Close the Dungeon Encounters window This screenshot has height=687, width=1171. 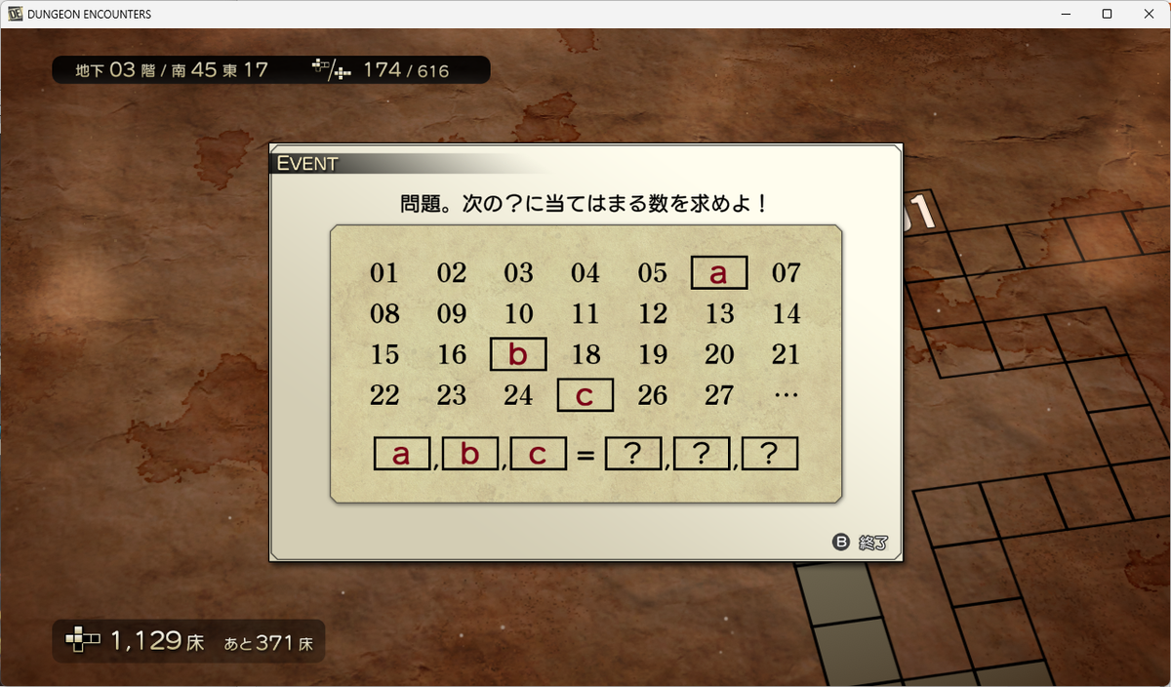point(1150,14)
